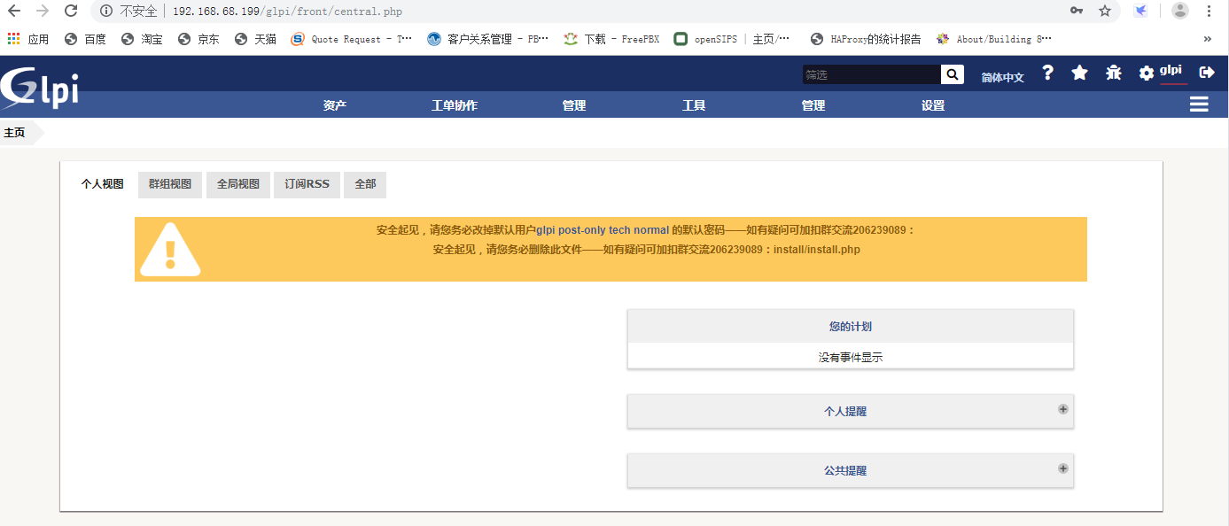
Task: Switch to the 群组视图 tab
Action: tap(170, 184)
